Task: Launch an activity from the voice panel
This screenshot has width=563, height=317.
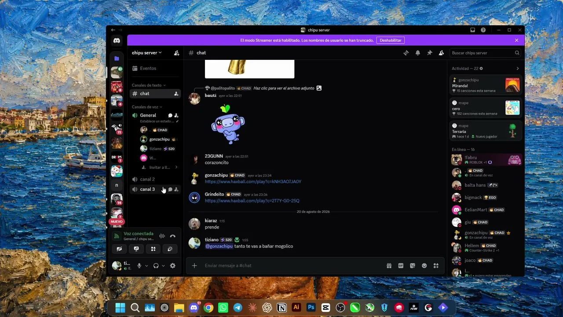Action: tap(153, 249)
